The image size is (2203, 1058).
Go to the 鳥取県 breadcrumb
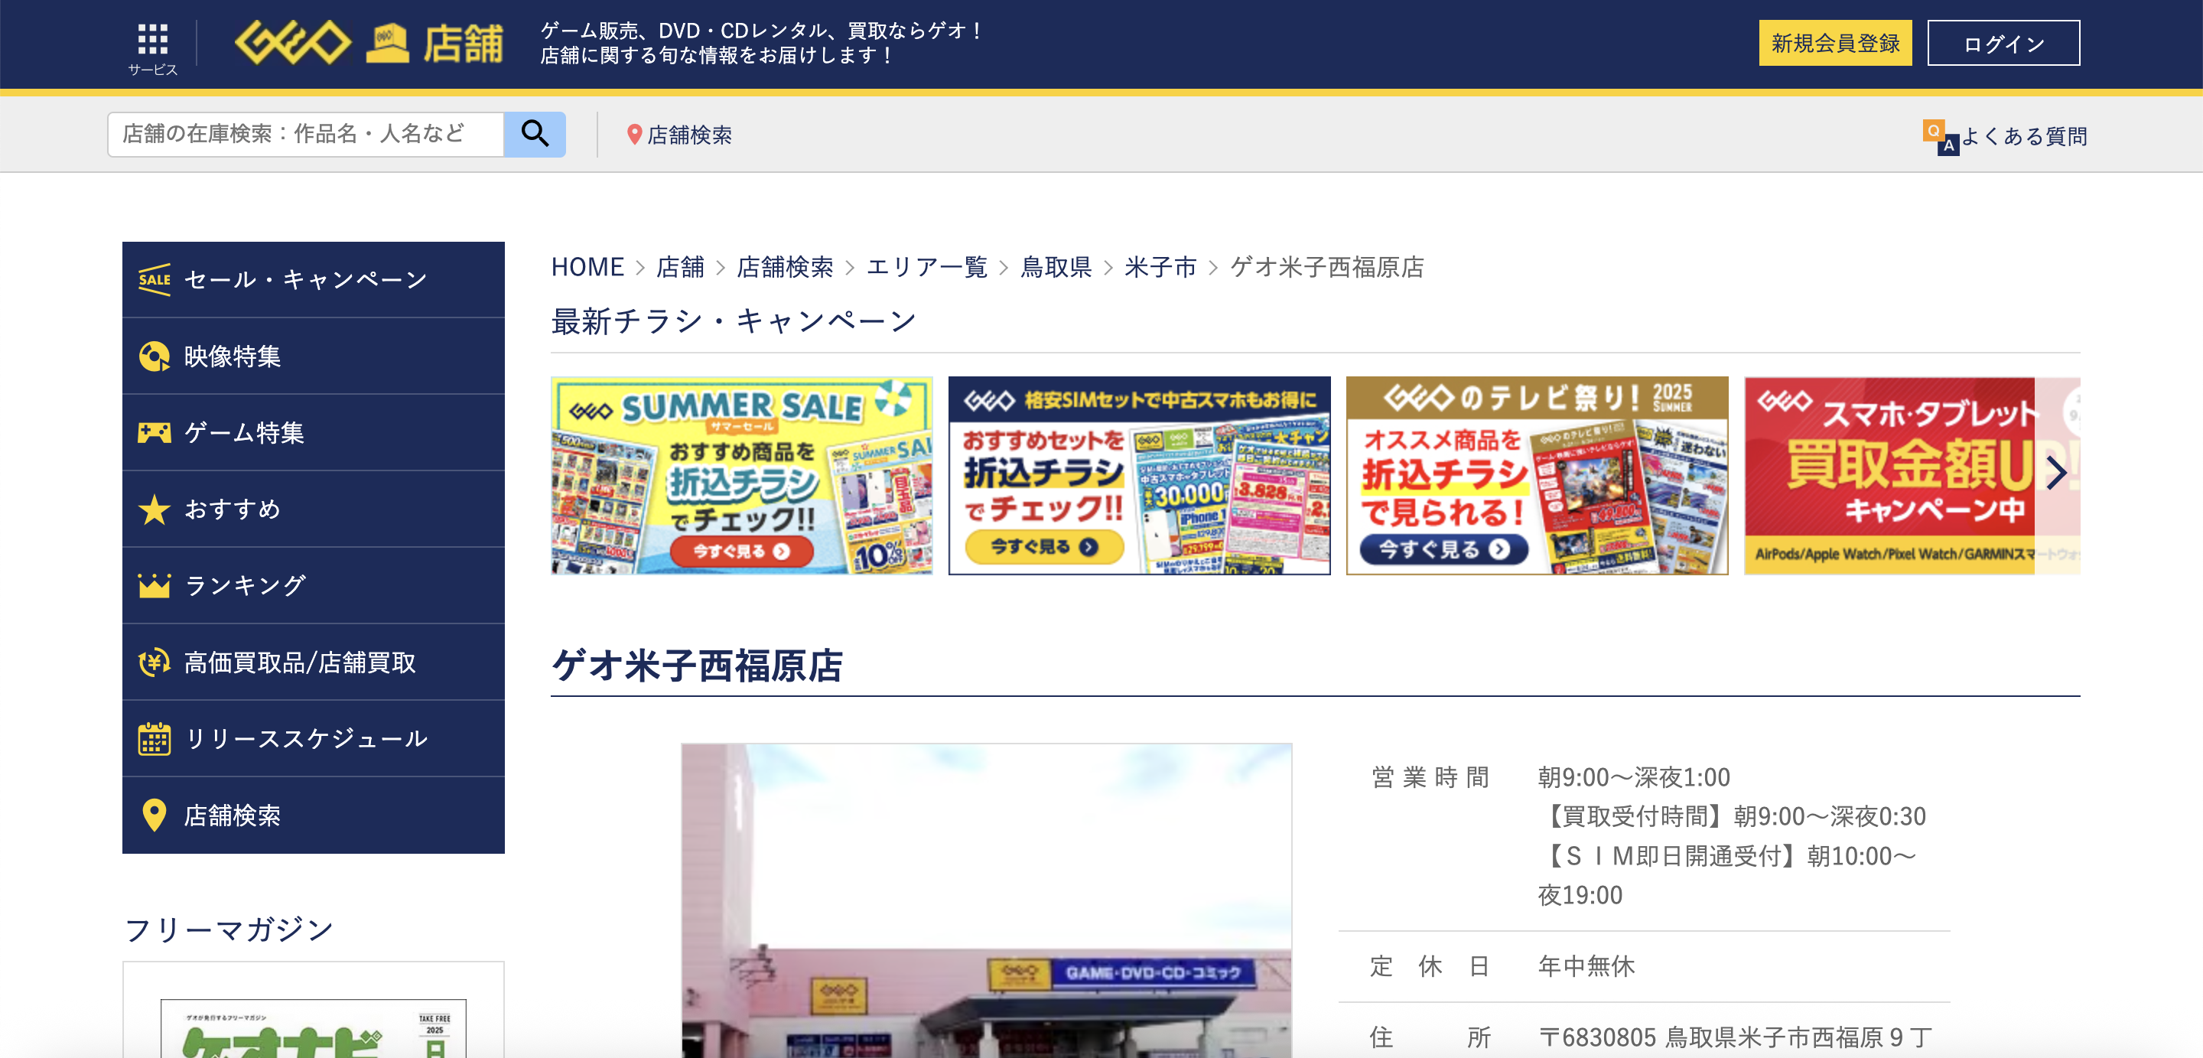coord(1056,267)
